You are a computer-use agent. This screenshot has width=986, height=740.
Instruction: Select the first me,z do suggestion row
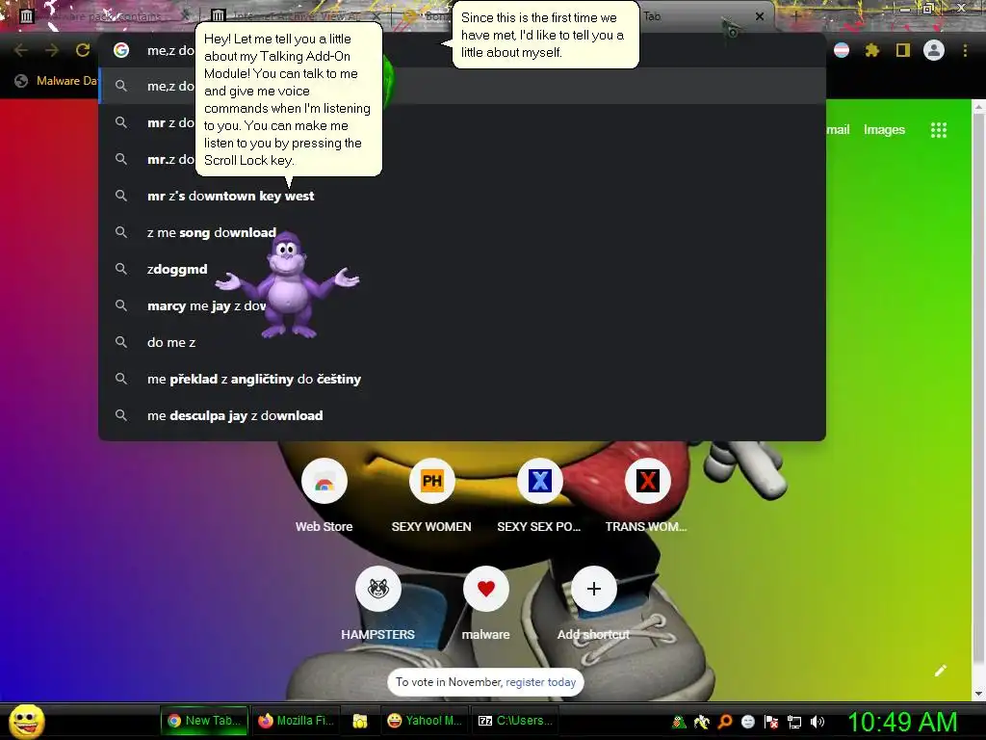[462, 86]
